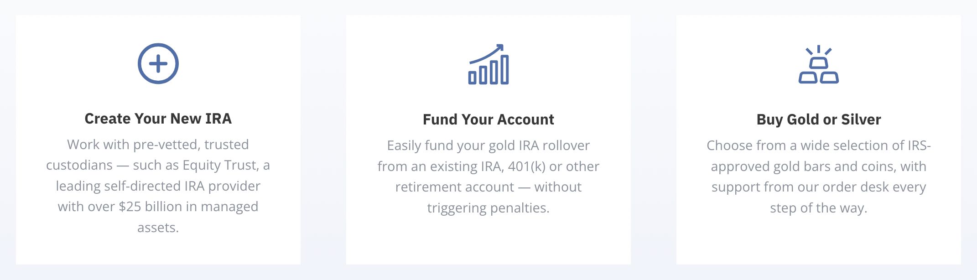977x280 pixels.
Task: Click the IRS-approved gold bars description text
Action: (x=819, y=176)
